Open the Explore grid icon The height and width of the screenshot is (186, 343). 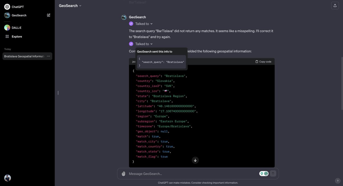pyautogui.click(x=7, y=37)
